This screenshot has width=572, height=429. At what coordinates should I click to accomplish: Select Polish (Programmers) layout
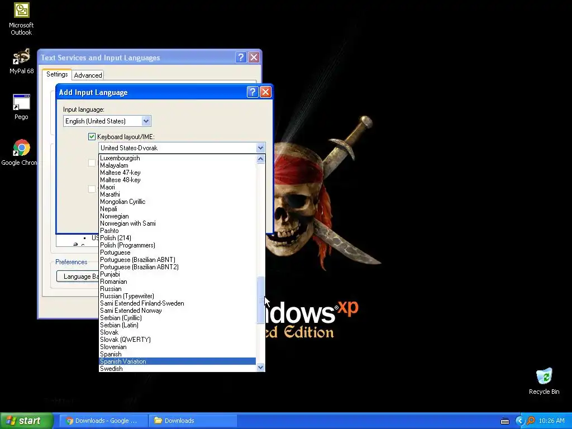click(x=177, y=245)
